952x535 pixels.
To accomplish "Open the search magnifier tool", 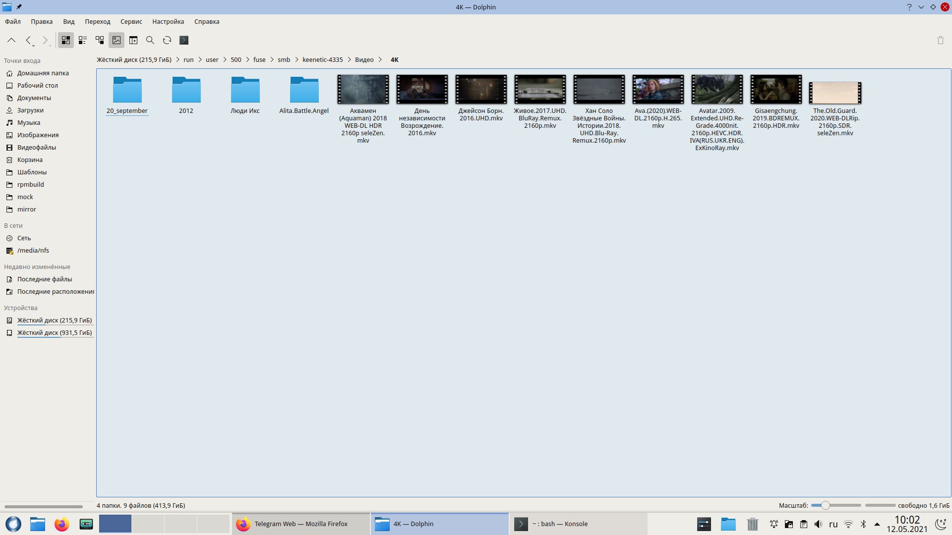I will [150, 40].
